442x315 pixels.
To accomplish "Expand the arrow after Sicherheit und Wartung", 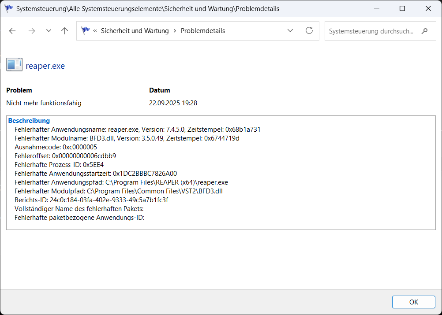I will point(175,31).
